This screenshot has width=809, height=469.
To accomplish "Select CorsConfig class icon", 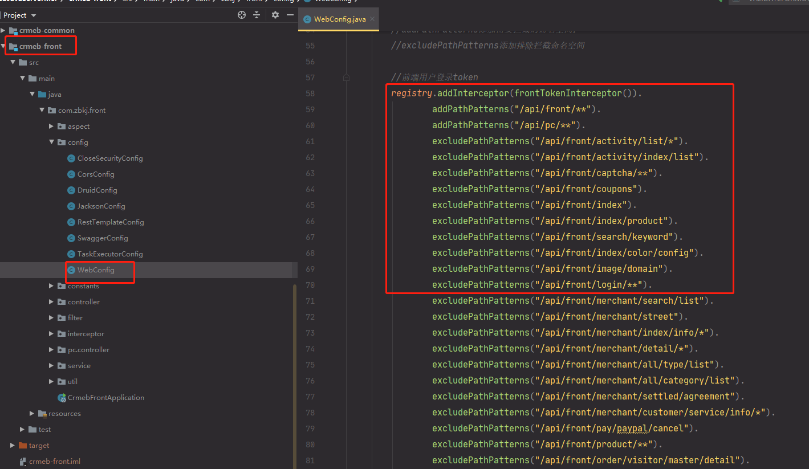I will click(71, 174).
